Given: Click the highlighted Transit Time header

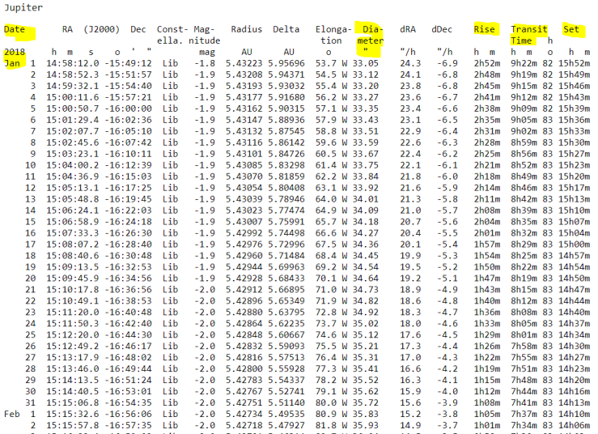Looking at the screenshot, I should (528, 35).
